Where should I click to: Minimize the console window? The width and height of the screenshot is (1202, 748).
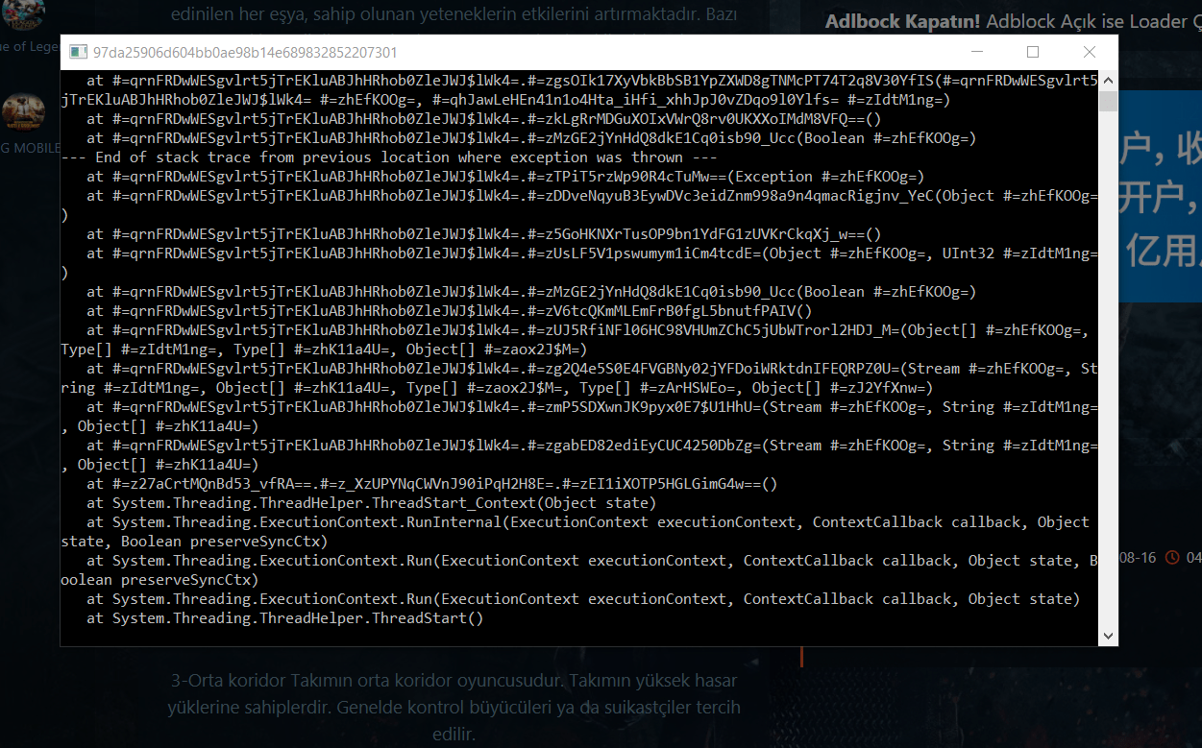pyautogui.click(x=978, y=52)
